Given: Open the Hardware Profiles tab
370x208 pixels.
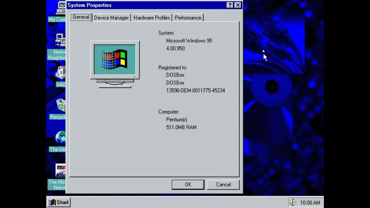Looking at the screenshot, I should [x=152, y=18].
